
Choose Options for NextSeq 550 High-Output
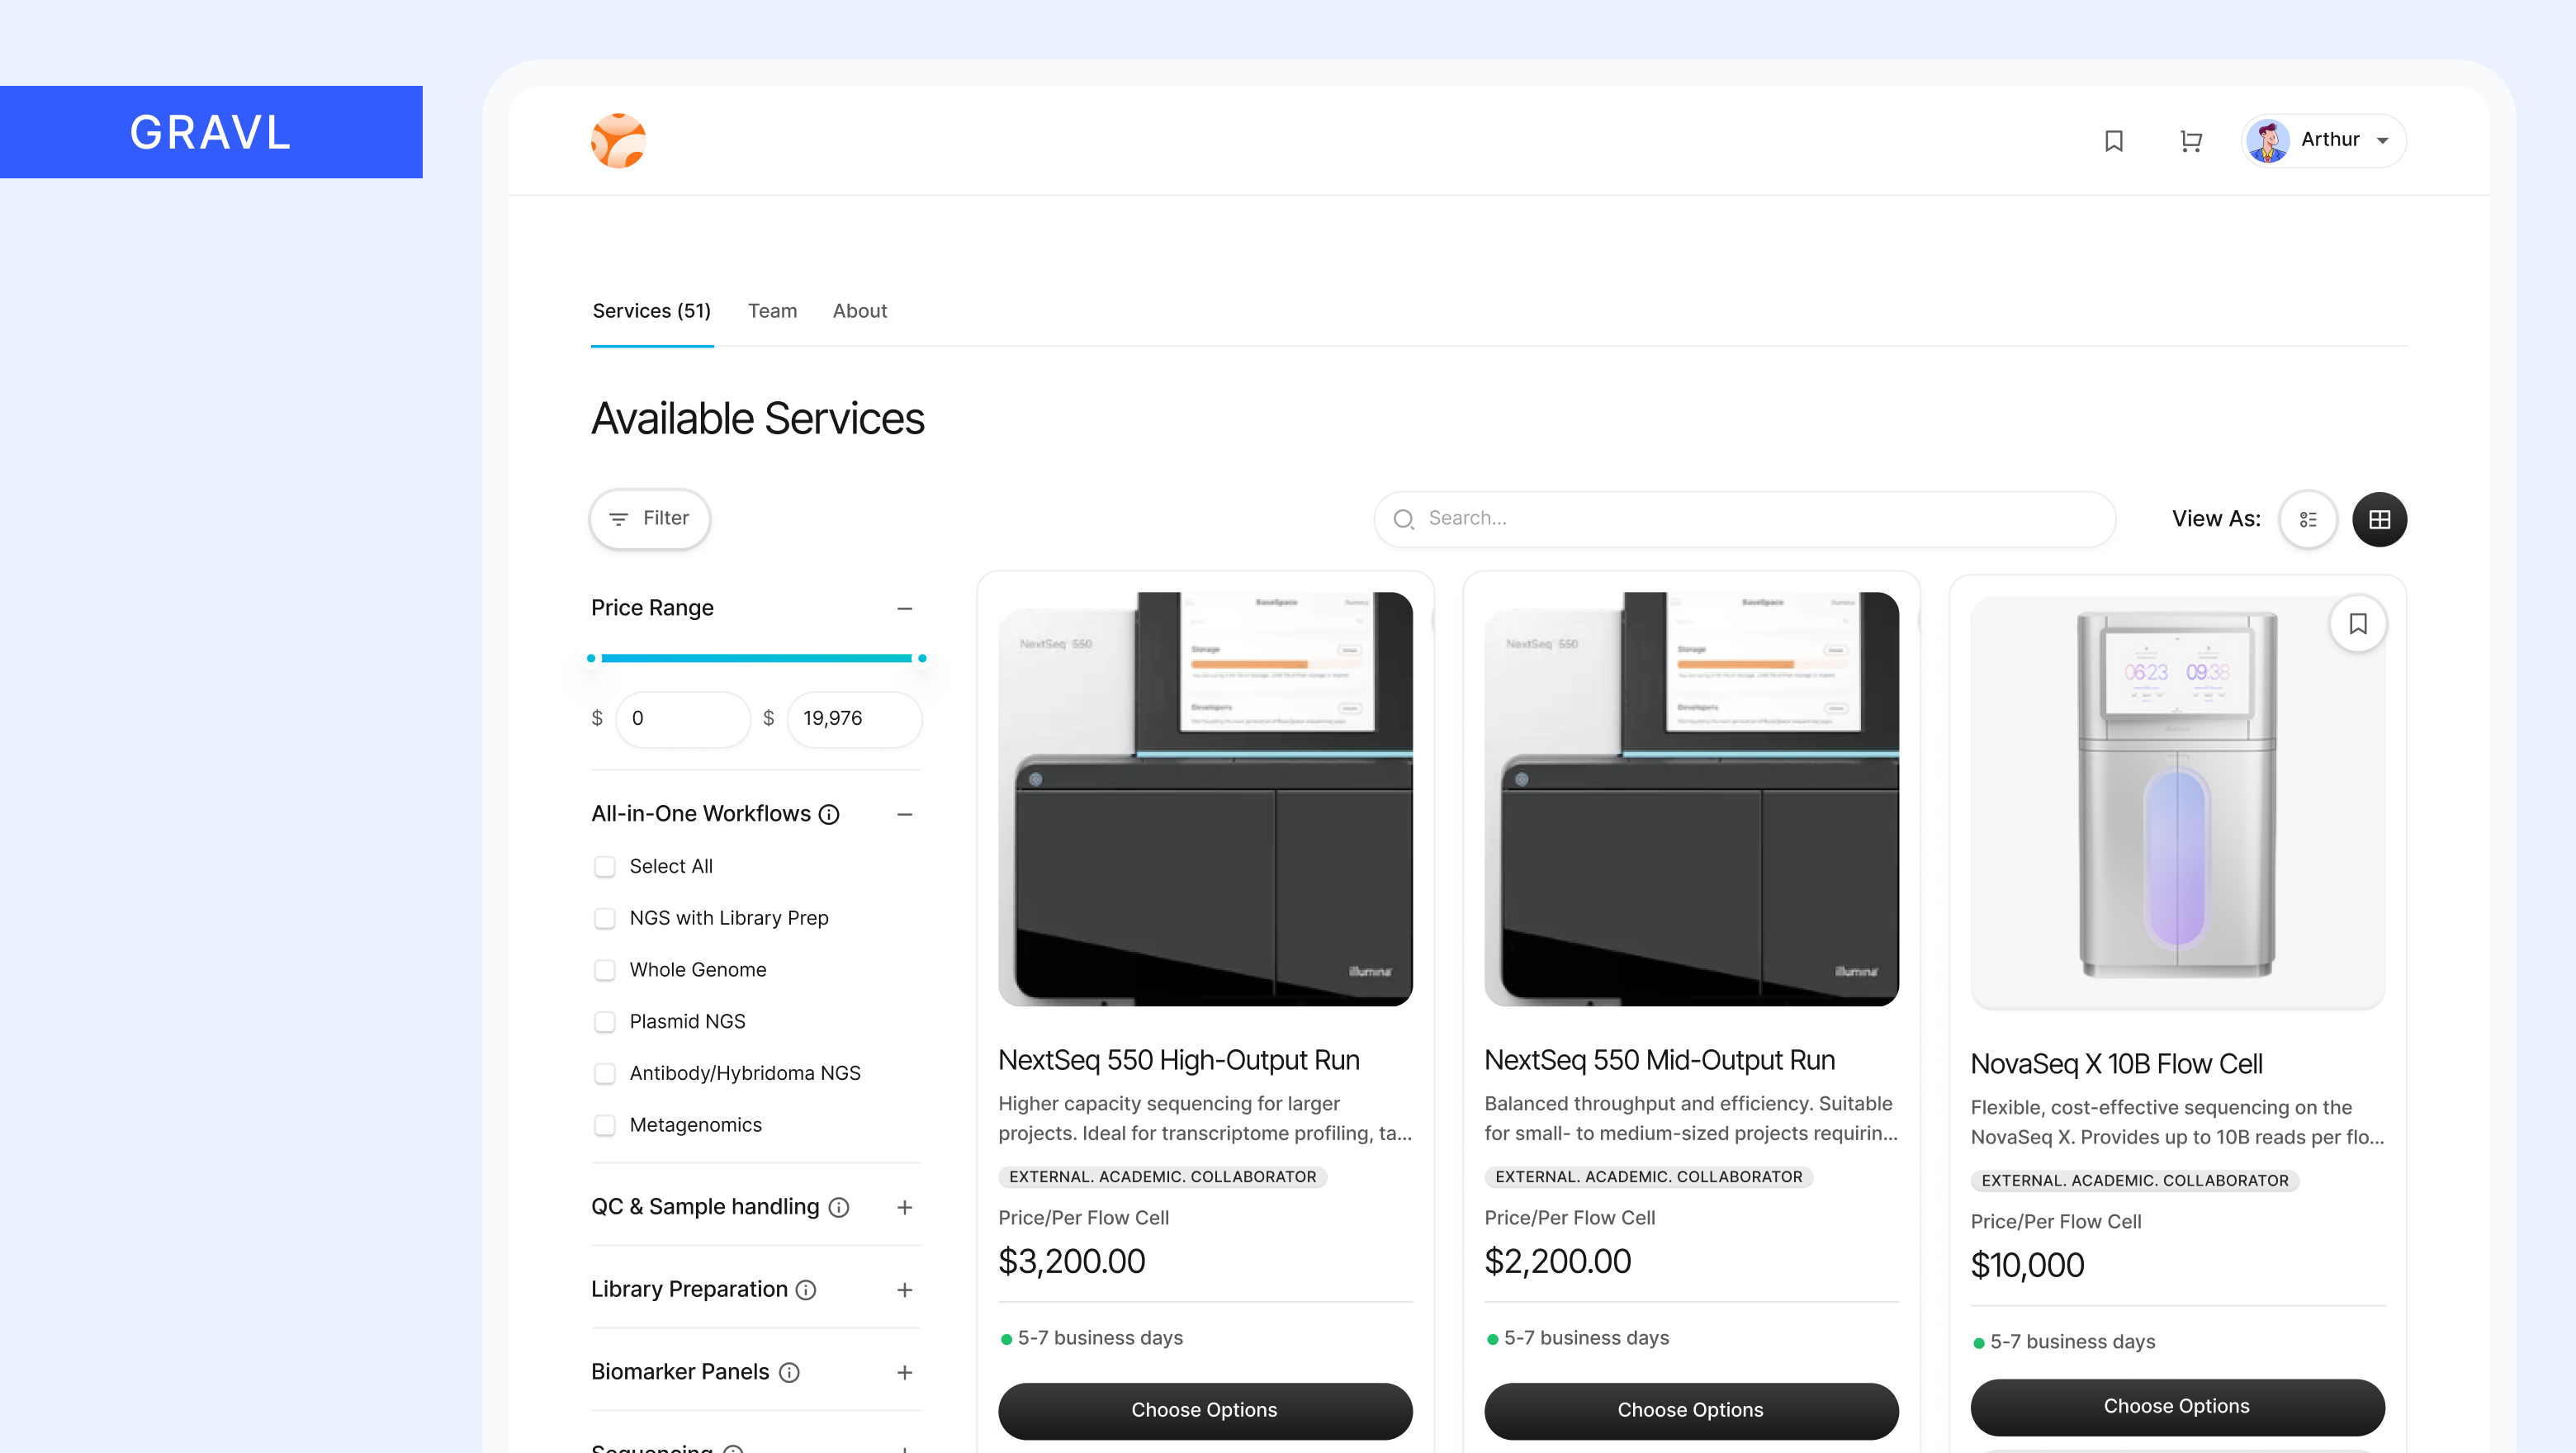(x=1205, y=1410)
